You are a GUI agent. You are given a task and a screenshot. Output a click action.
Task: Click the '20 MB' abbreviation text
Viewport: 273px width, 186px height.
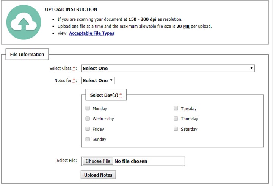pos(183,26)
